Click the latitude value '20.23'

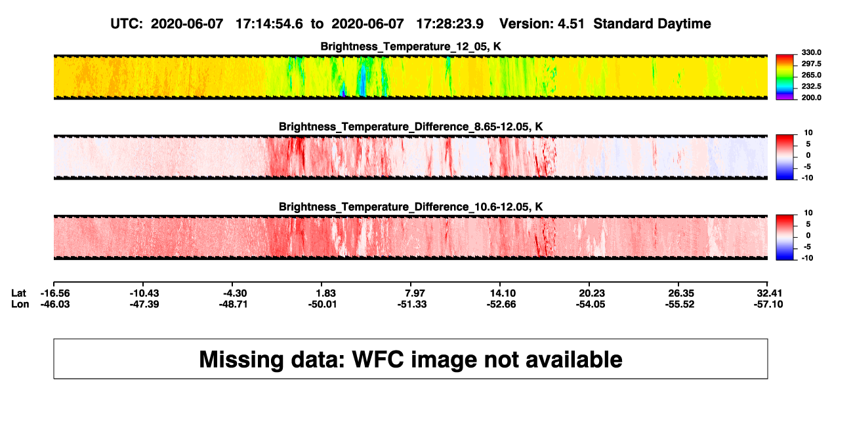(x=591, y=293)
